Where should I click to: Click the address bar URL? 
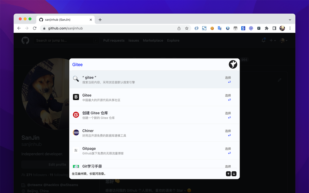click(x=65, y=28)
